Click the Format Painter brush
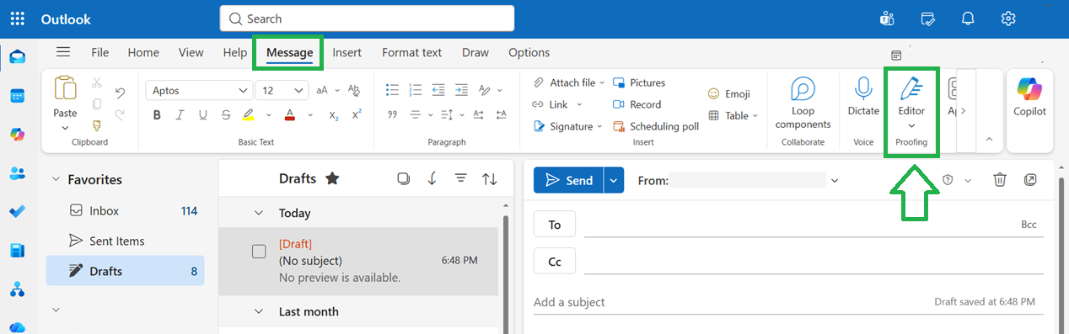This screenshot has width=1069, height=334. 97,126
